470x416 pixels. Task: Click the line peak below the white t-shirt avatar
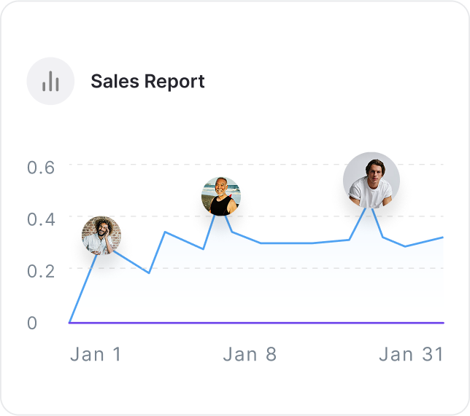point(371,208)
